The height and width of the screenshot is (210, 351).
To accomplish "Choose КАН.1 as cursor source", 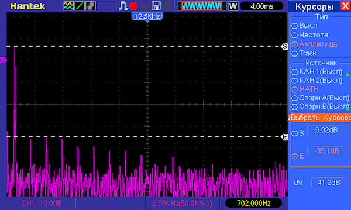I will point(317,72).
